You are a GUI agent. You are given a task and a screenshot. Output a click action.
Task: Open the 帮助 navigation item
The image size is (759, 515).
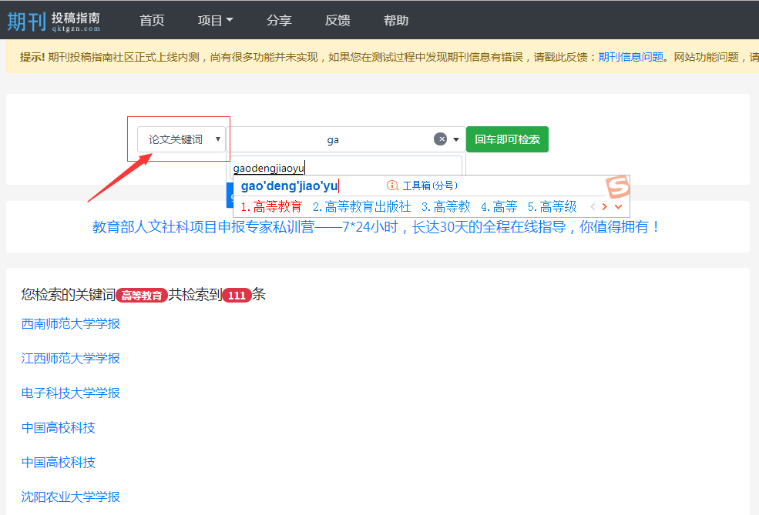tap(396, 20)
